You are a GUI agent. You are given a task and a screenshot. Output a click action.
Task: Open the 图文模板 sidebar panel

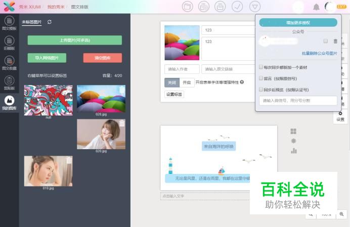click(x=9, y=23)
